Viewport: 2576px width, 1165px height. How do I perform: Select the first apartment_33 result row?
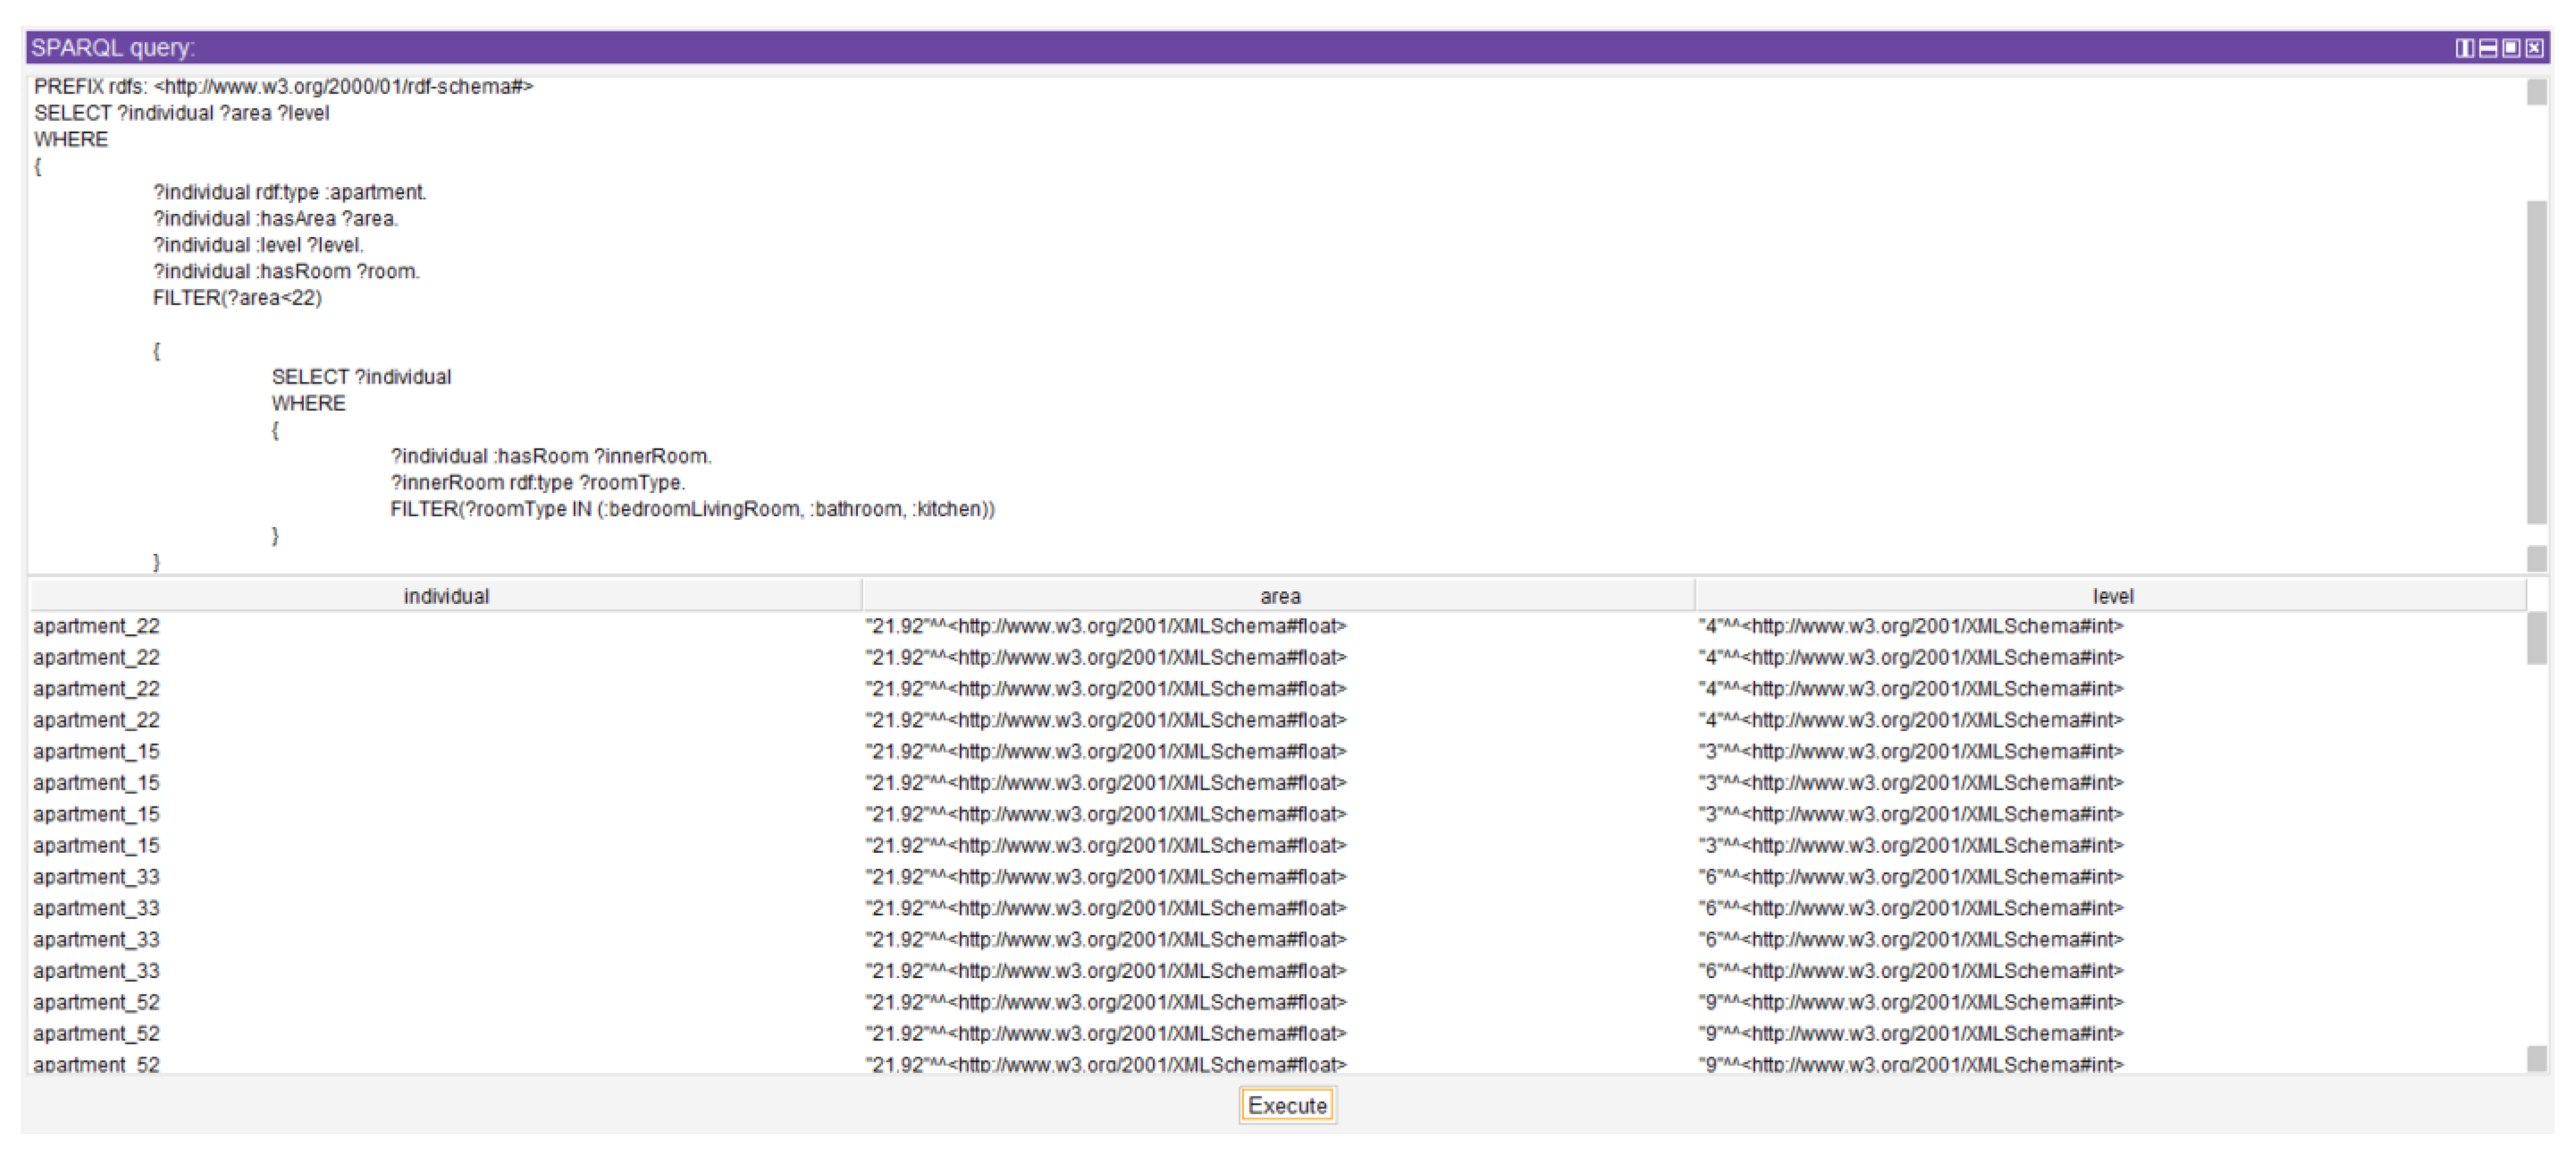96,877
